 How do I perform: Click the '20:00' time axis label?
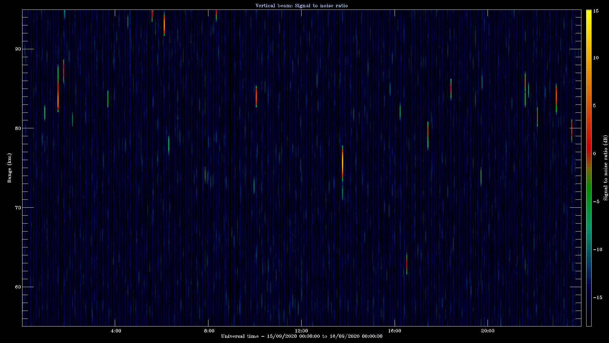click(488, 331)
